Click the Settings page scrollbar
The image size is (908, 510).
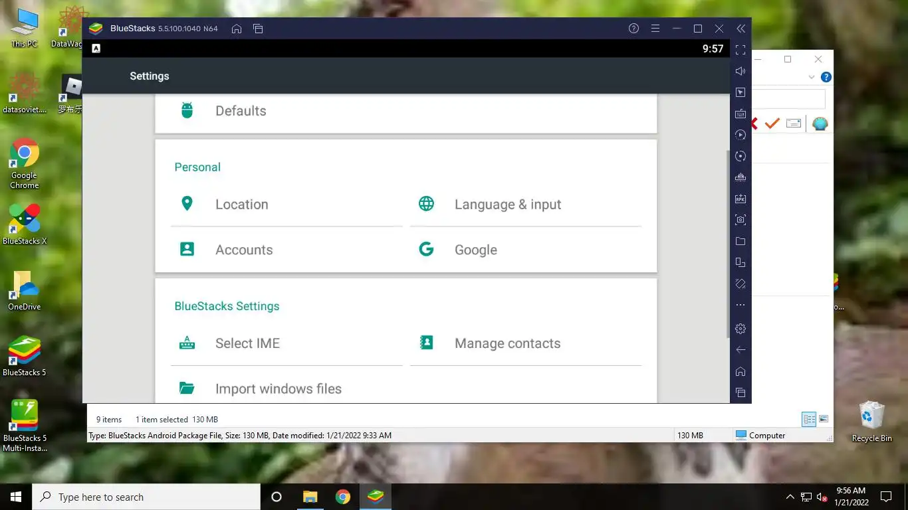728,244
